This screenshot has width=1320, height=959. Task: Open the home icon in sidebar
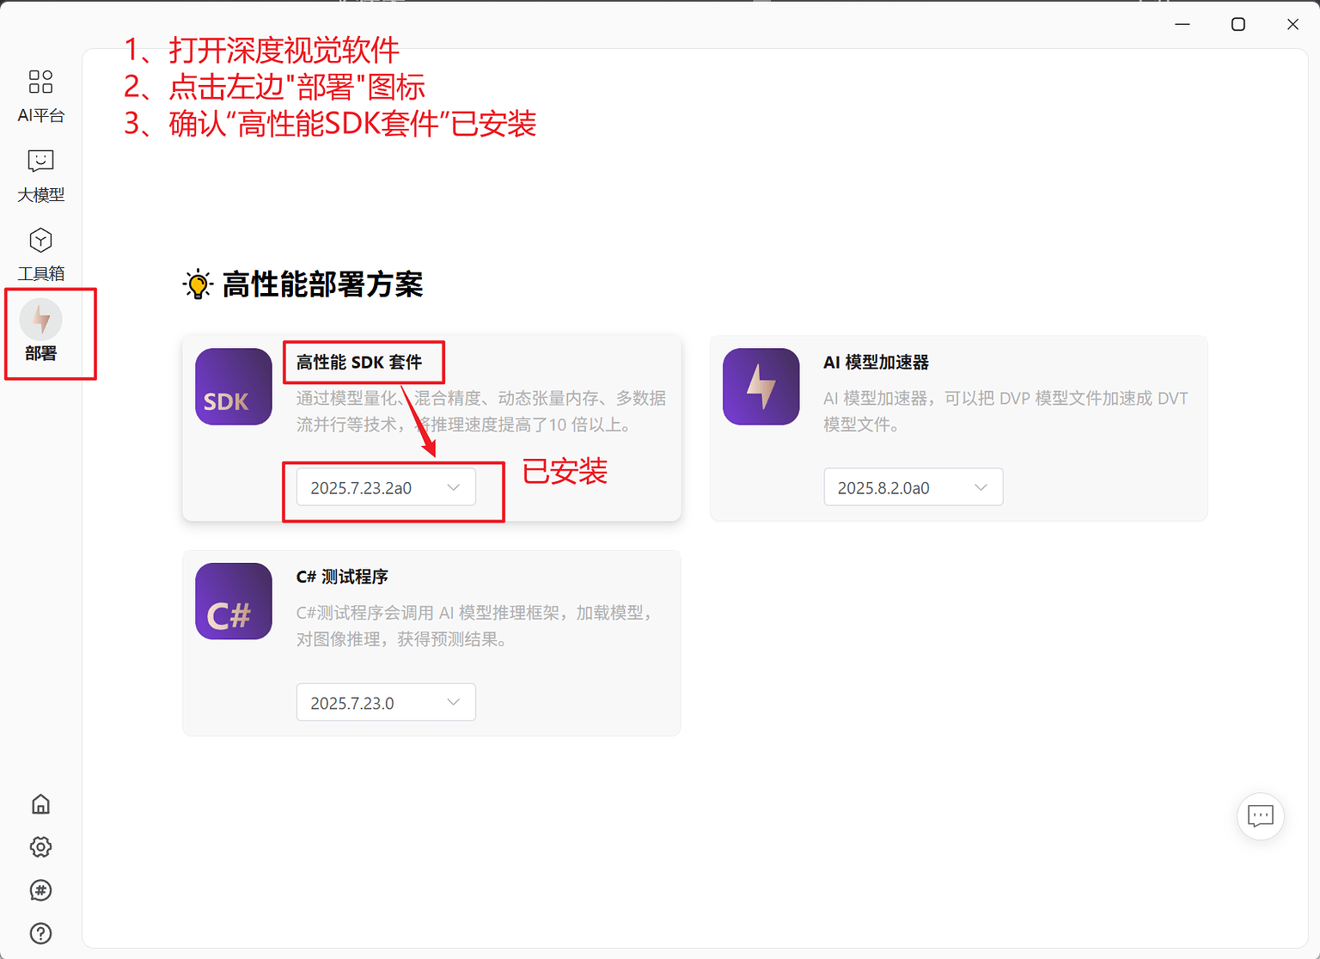click(40, 803)
